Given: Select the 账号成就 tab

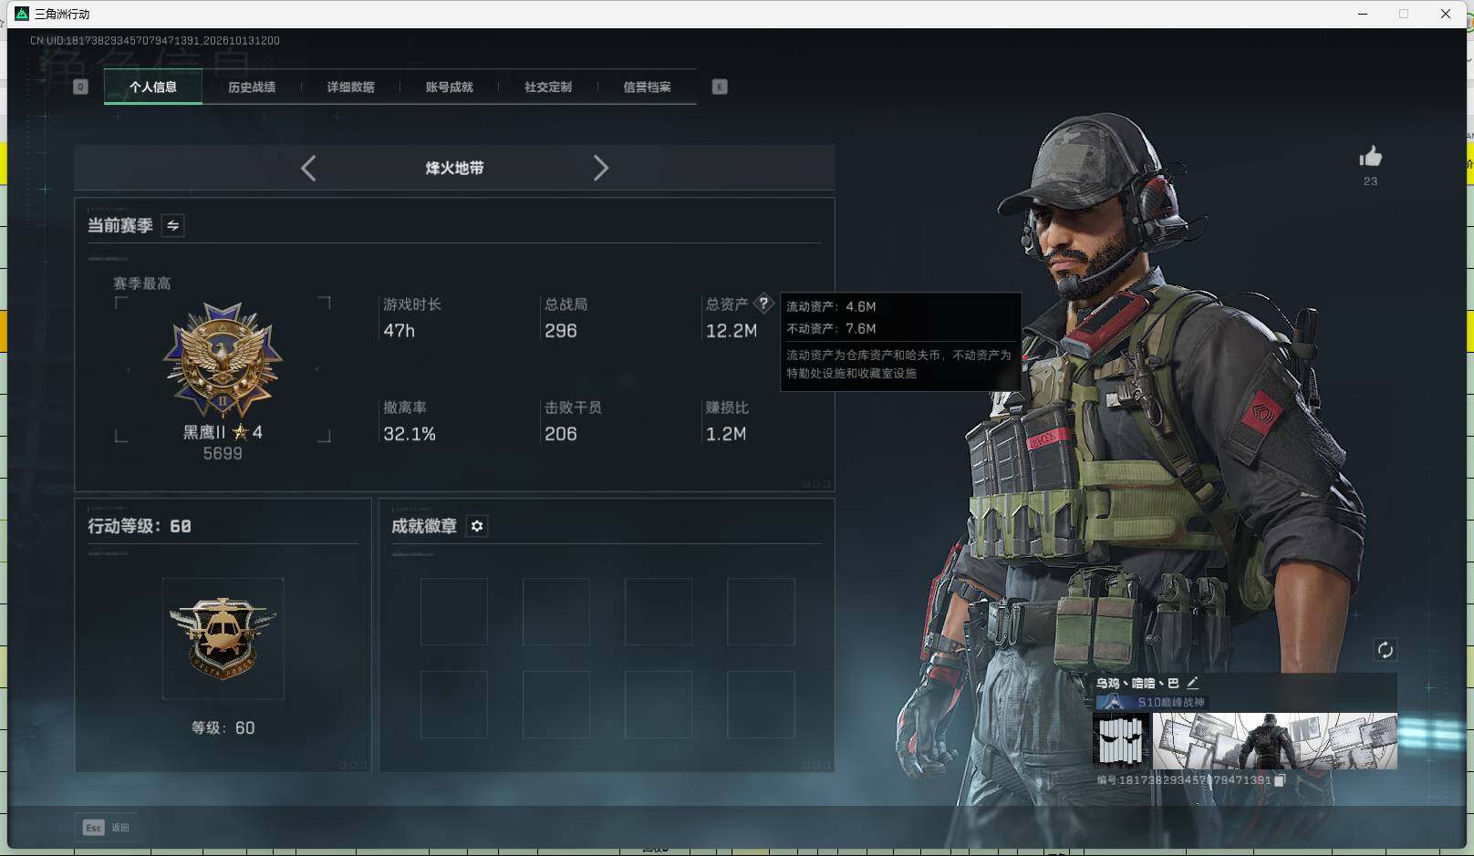Looking at the screenshot, I should pyautogui.click(x=449, y=88).
